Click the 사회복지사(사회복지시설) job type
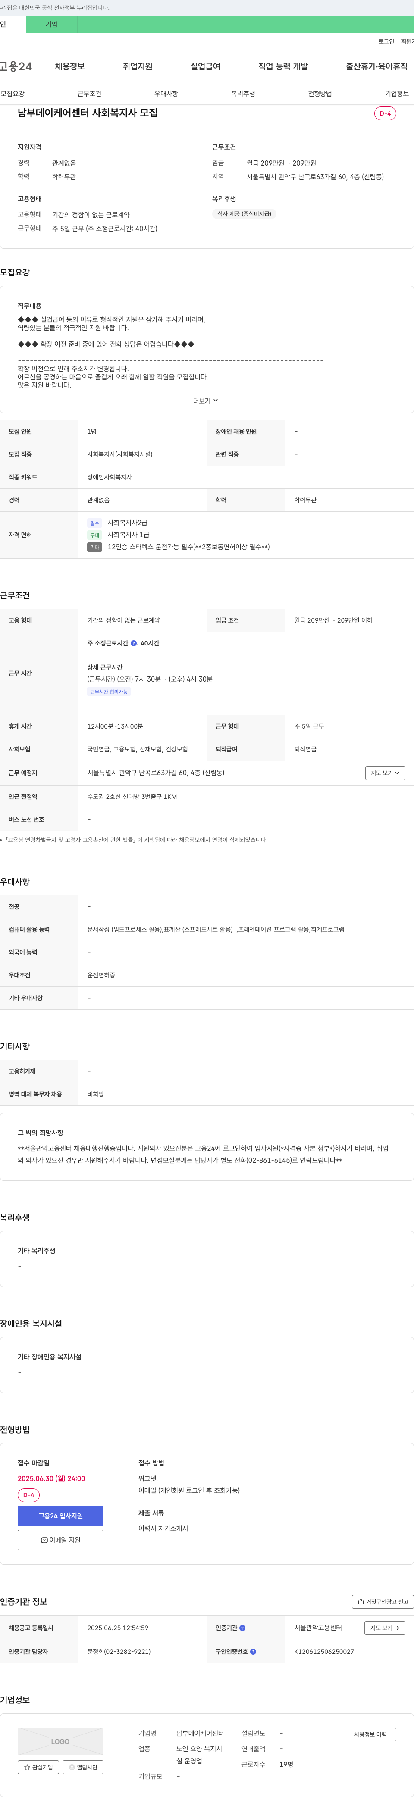The height and width of the screenshot is (1797, 414). (x=119, y=454)
